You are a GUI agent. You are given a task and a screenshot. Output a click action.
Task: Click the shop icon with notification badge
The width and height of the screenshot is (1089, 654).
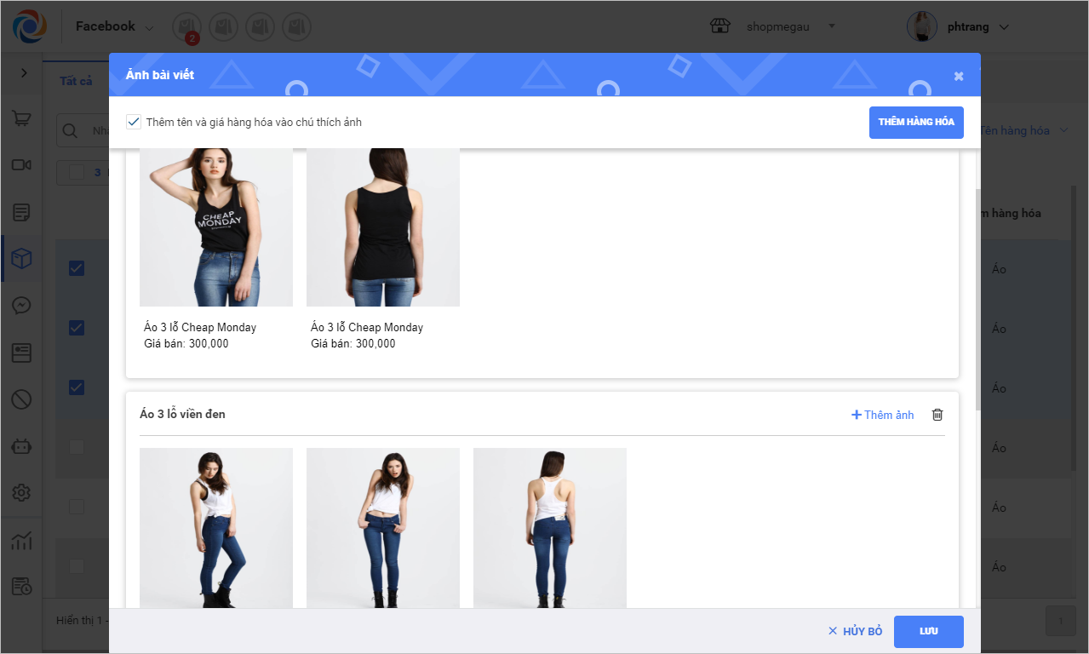[186, 27]
